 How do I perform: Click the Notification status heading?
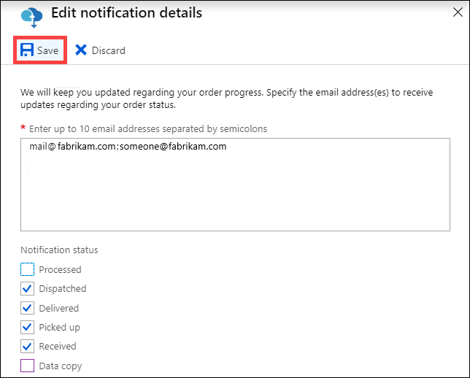pyautogui.click(x=59, y=250)
